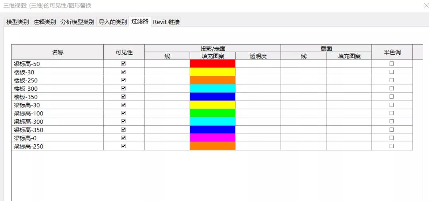The width and height of the screenshot is (429, 201).
Task: Enable halftone for 梁标高-100
Action: (392, 113)
